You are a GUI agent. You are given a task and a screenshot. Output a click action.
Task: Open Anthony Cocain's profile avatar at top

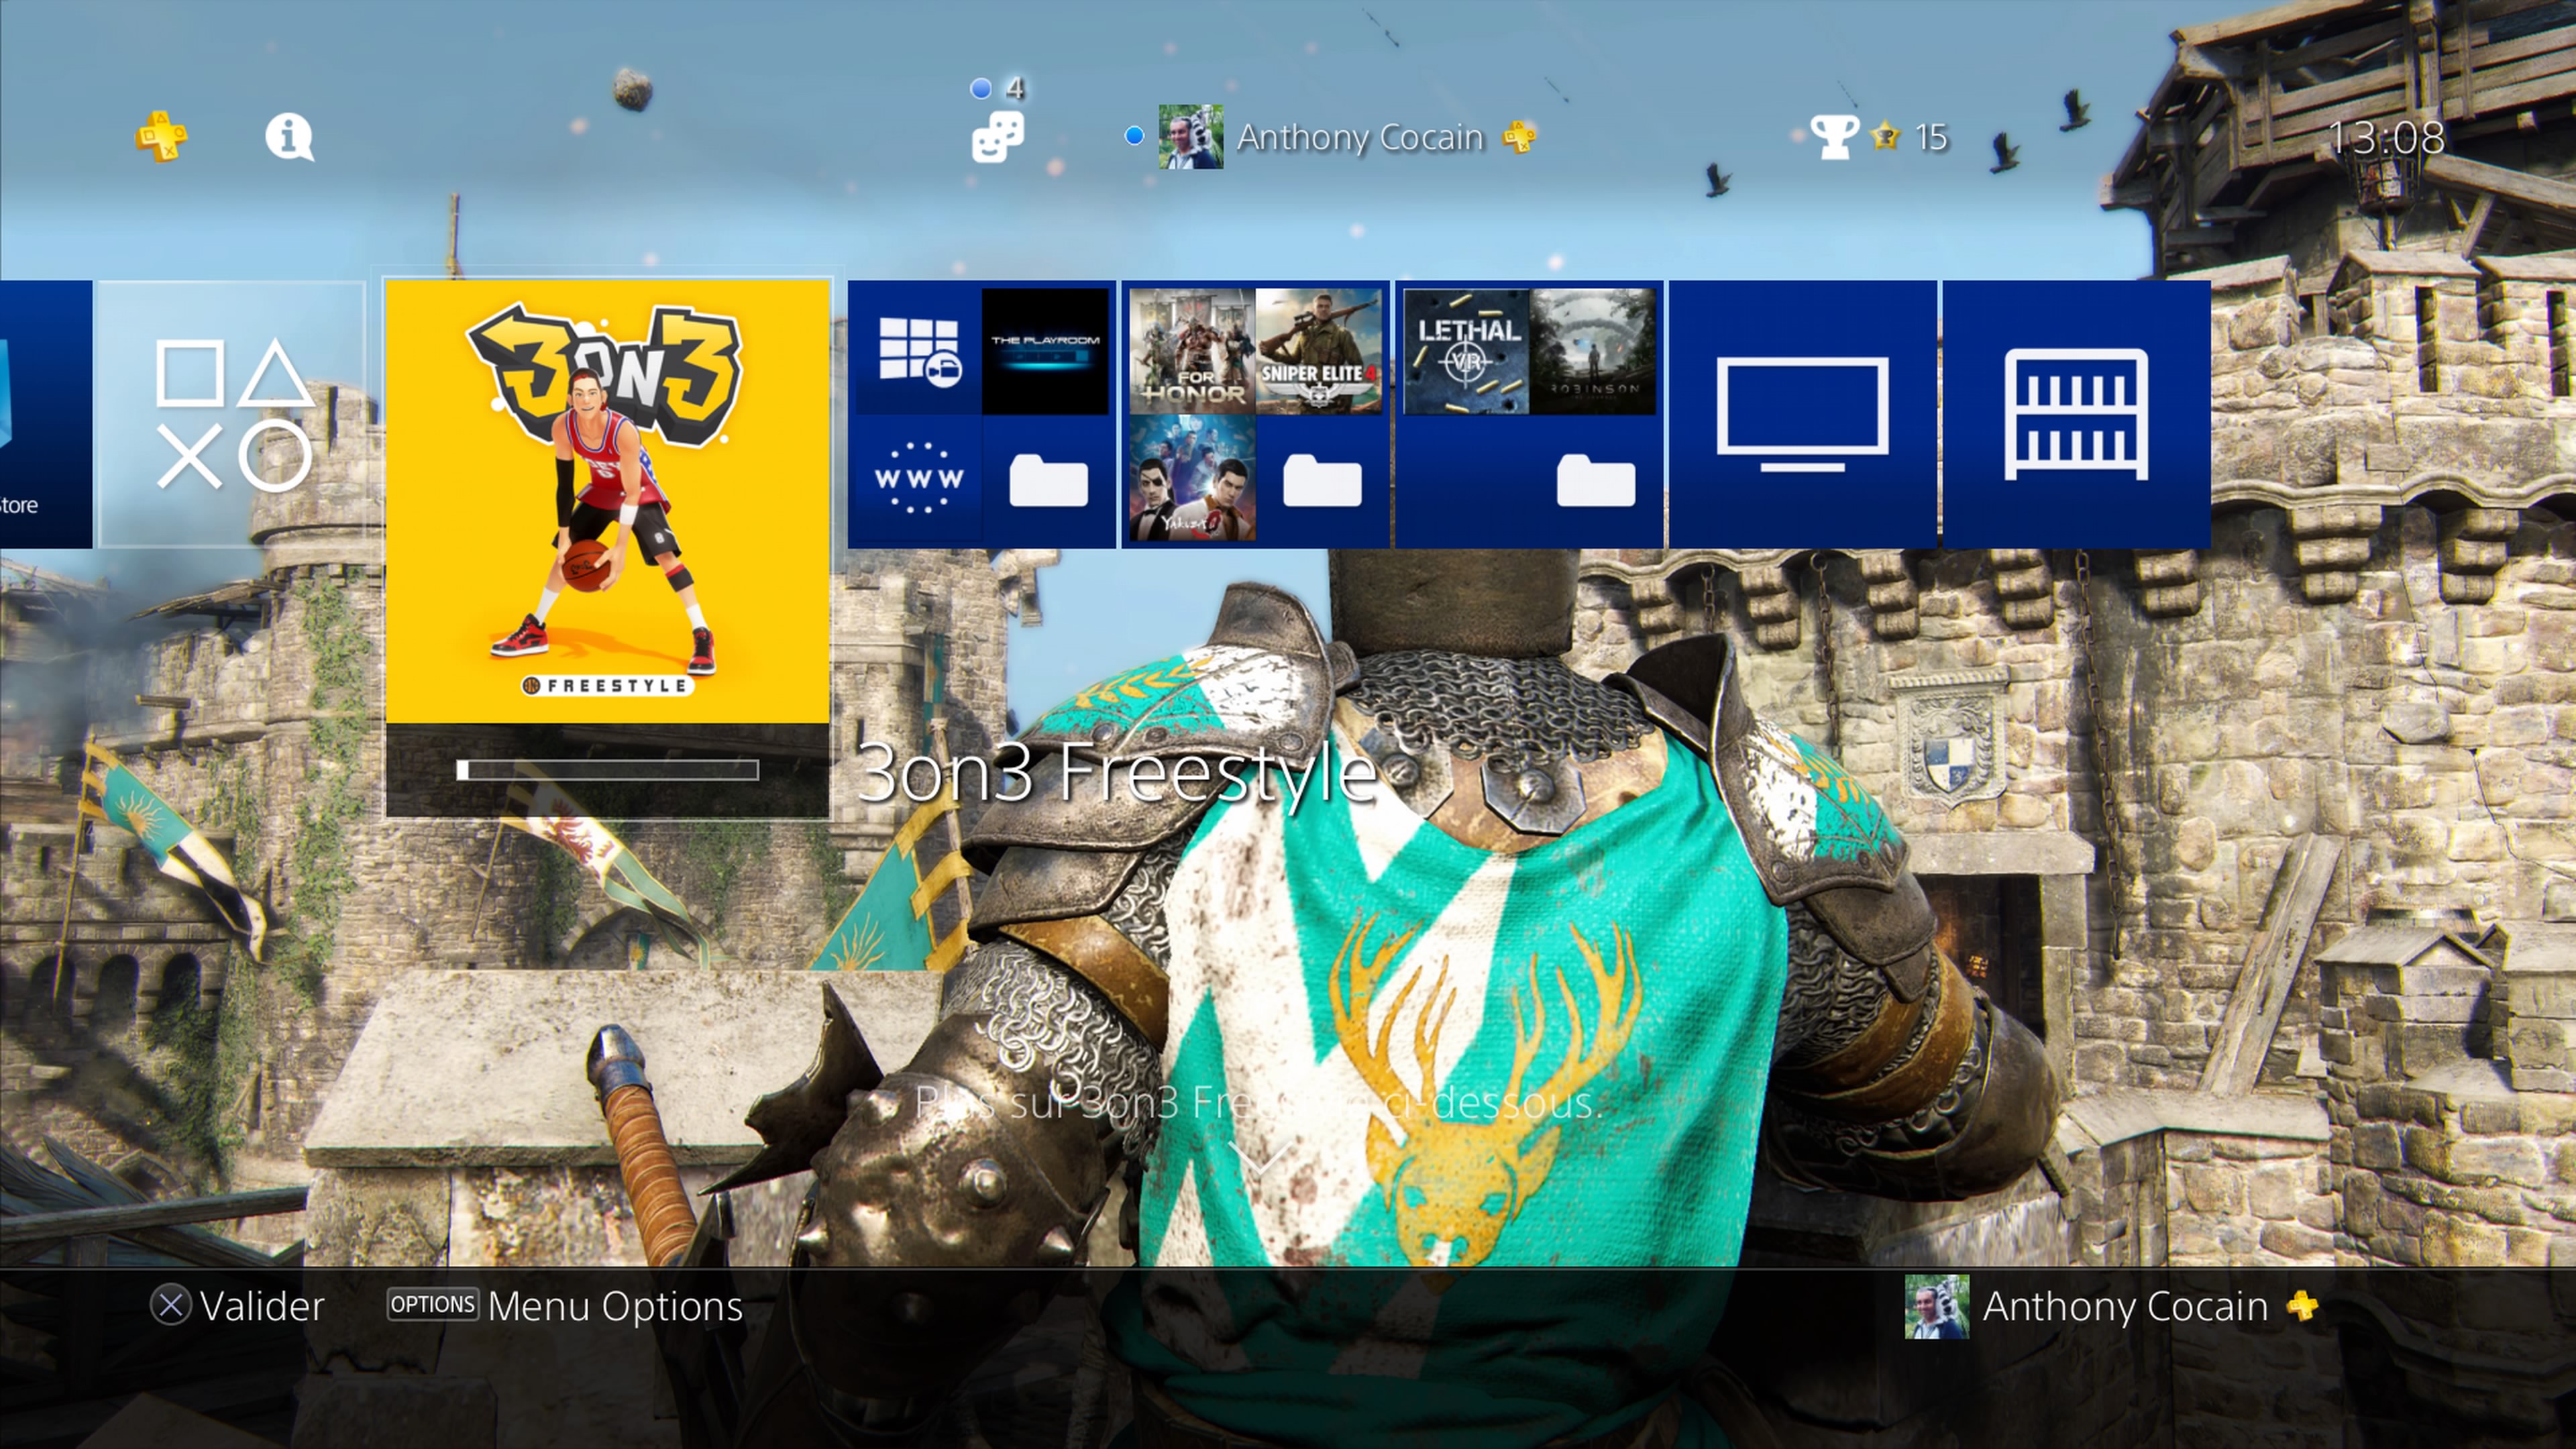pos(1190,136)
